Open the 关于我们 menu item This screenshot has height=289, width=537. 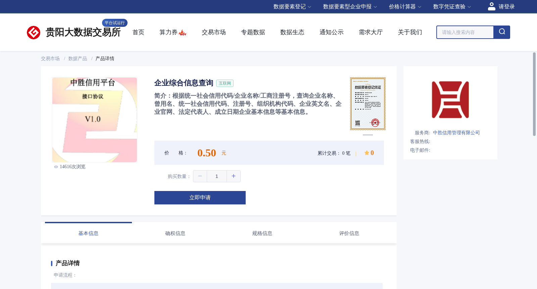tap(410, 32)
